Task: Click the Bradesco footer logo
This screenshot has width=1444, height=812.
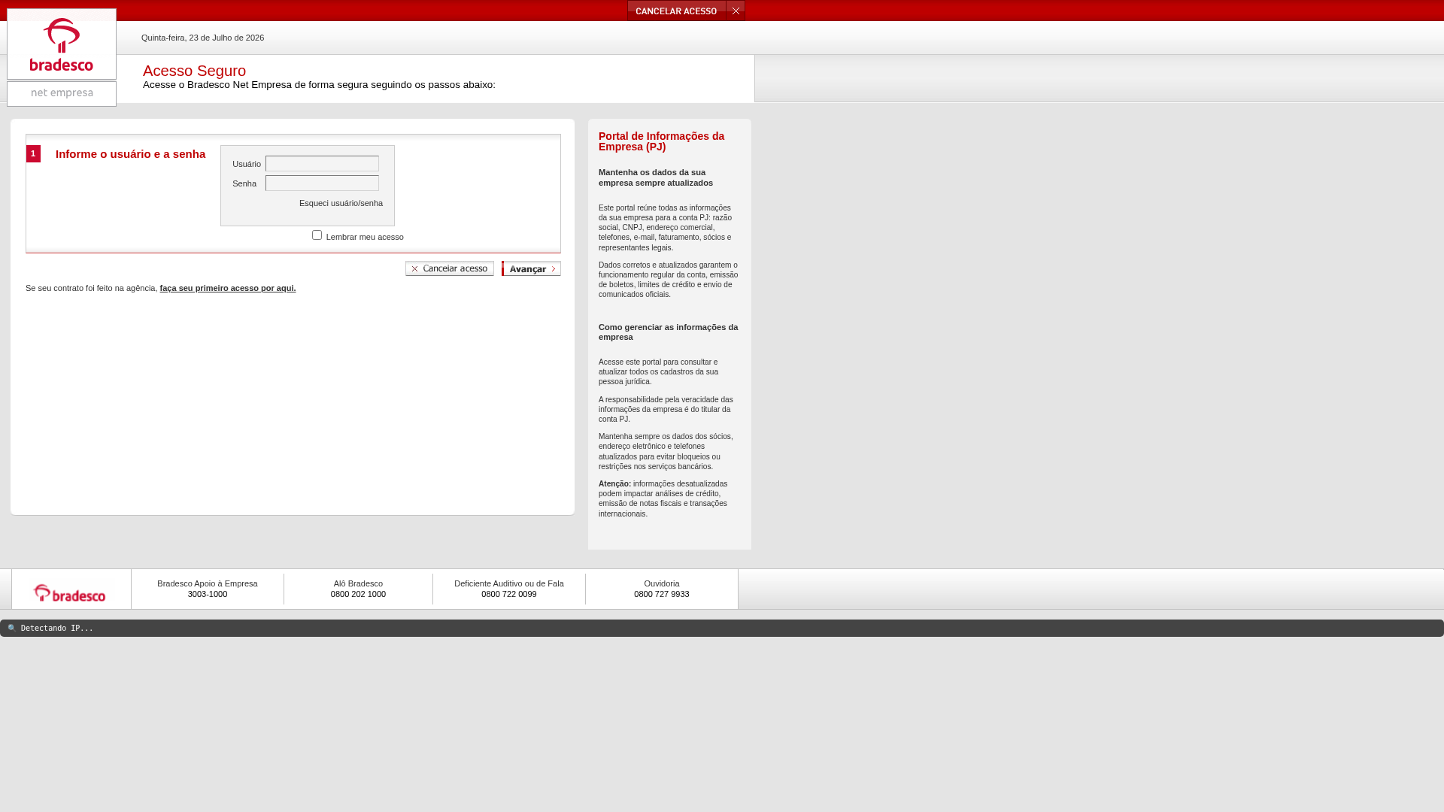Action: (x=70, y=593)
